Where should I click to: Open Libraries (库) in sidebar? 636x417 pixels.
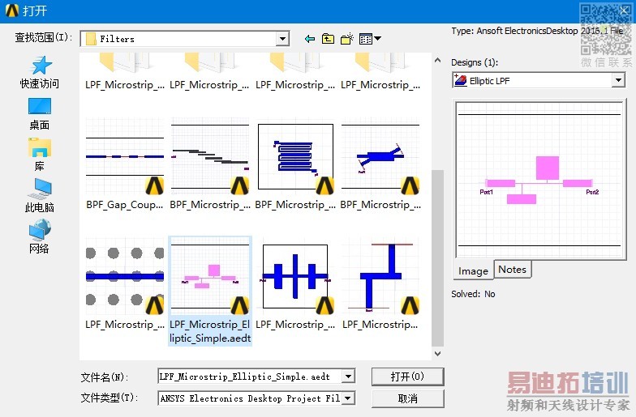(40, 155)
